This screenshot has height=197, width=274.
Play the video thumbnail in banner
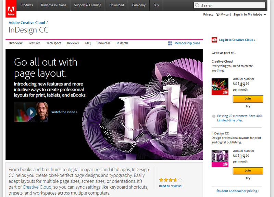pyautogui.click(x=31, y=112)
